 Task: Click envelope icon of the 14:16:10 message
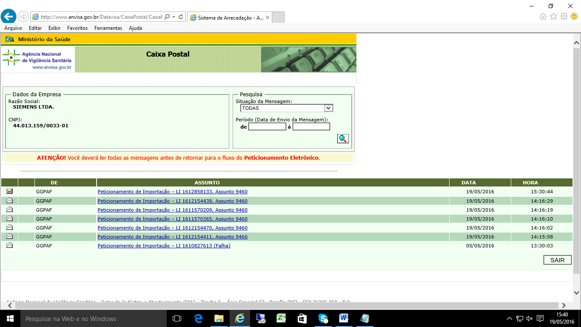(x=9, y=218)
